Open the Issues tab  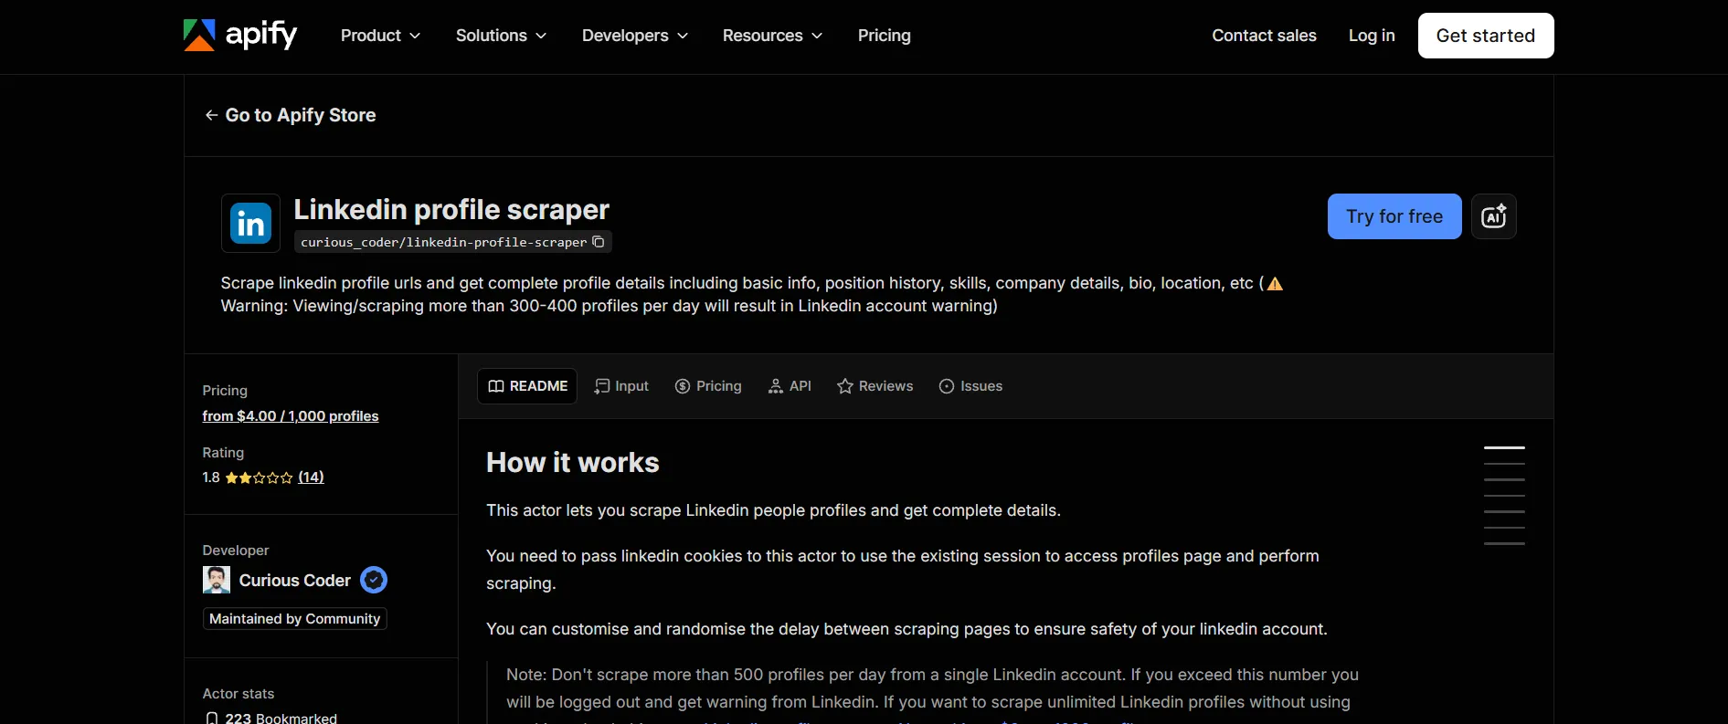[x=970, y=386]
